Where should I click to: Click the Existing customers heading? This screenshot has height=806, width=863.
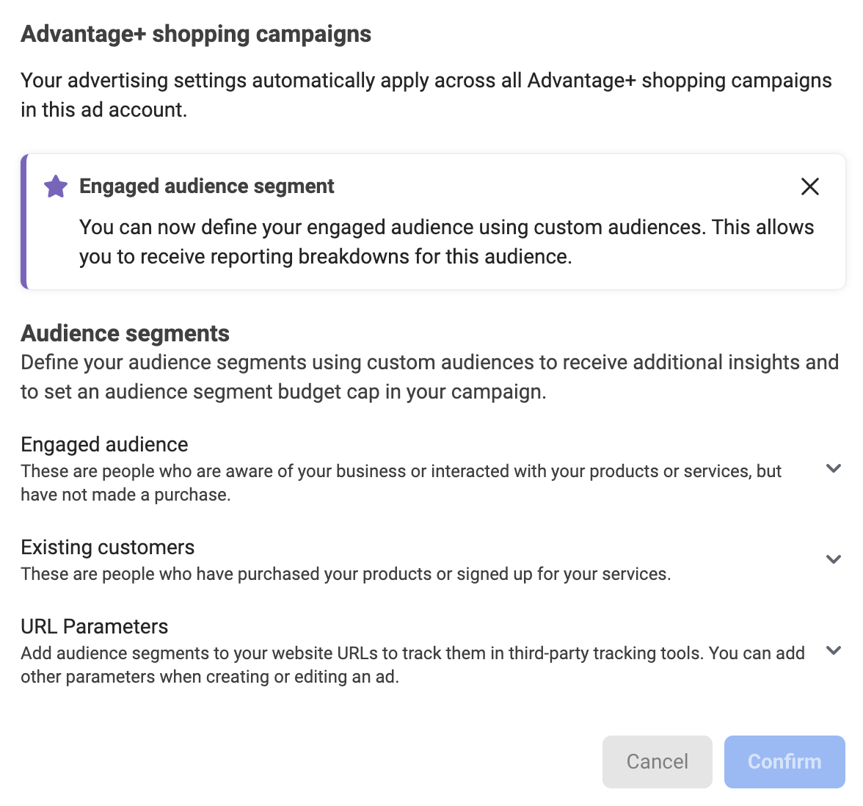point(108,547)
